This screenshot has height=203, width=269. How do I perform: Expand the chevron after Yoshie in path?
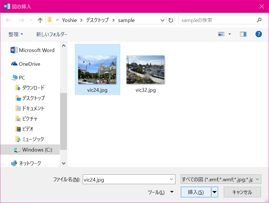point(82,20)
